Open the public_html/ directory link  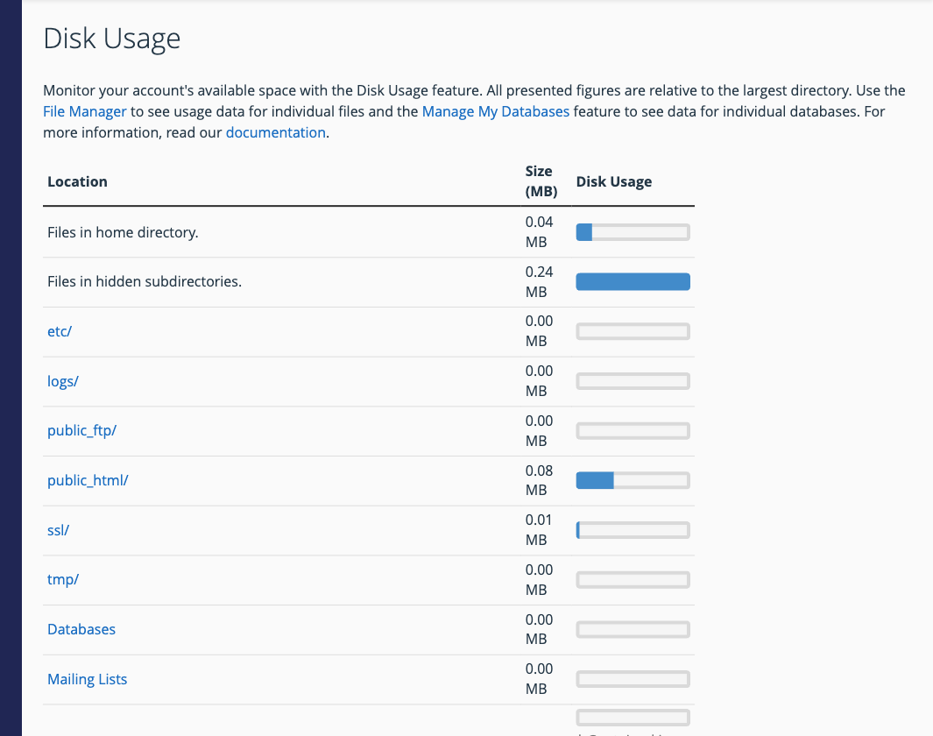pos(88,481)
